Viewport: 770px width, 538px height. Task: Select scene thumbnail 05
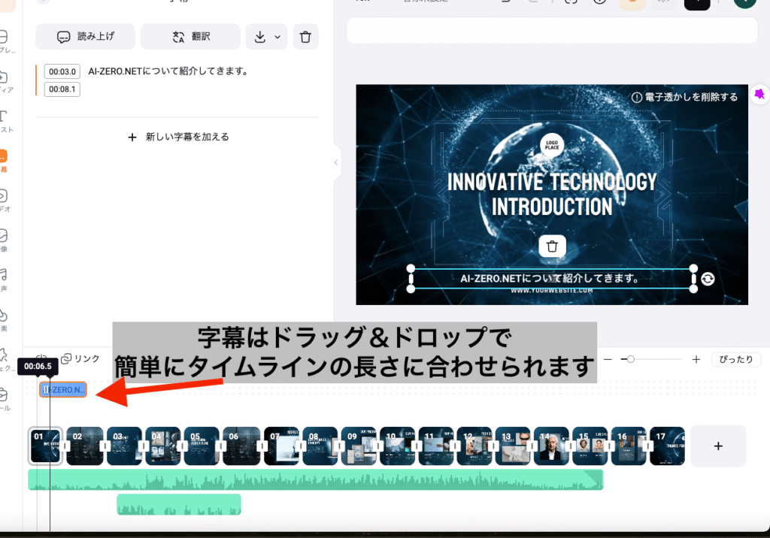pyautogui.click(x=202, y=446)
